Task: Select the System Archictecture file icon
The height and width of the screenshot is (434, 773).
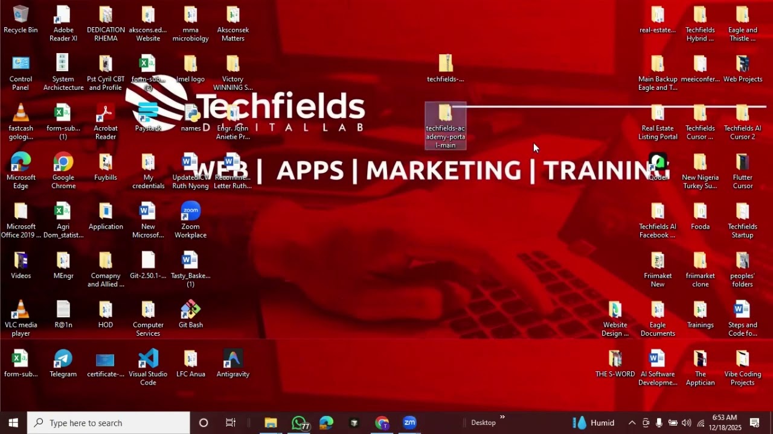Action: [x=63, y=72]
